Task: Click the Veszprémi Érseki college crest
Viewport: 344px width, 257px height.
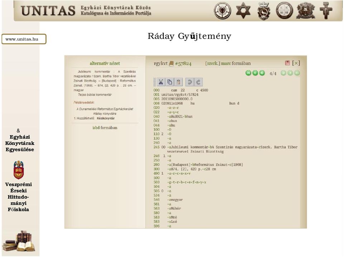Action: click(x=19, y=170)
